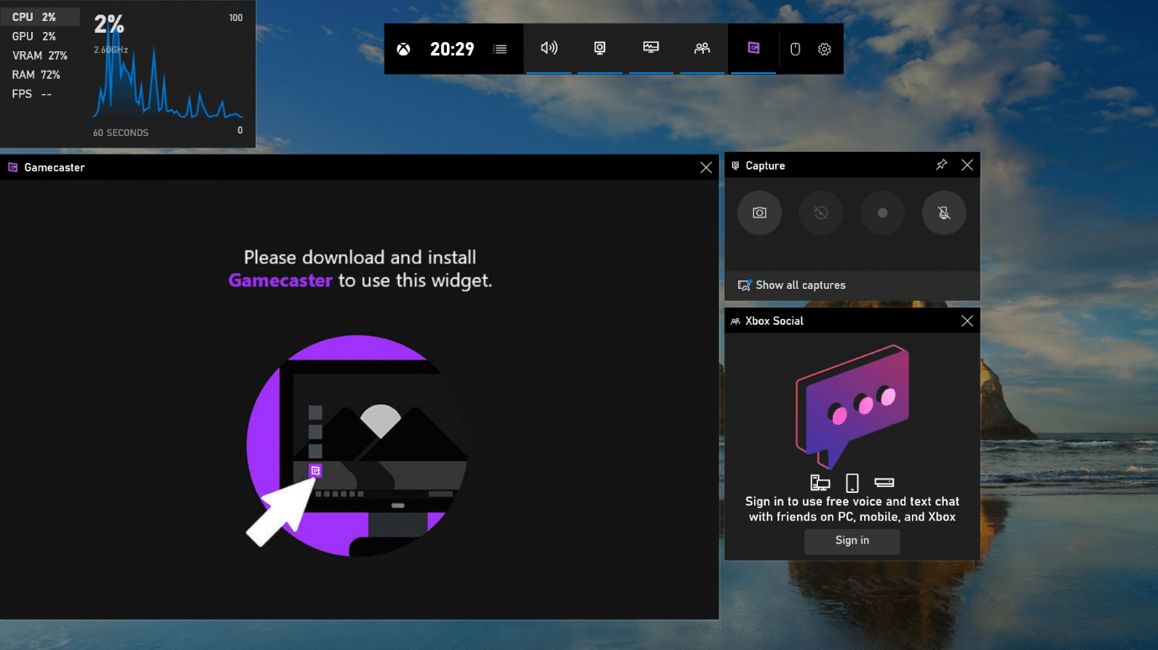Pin the Capture widget
Screen dimensions: 1158x650
click(941, 165)
